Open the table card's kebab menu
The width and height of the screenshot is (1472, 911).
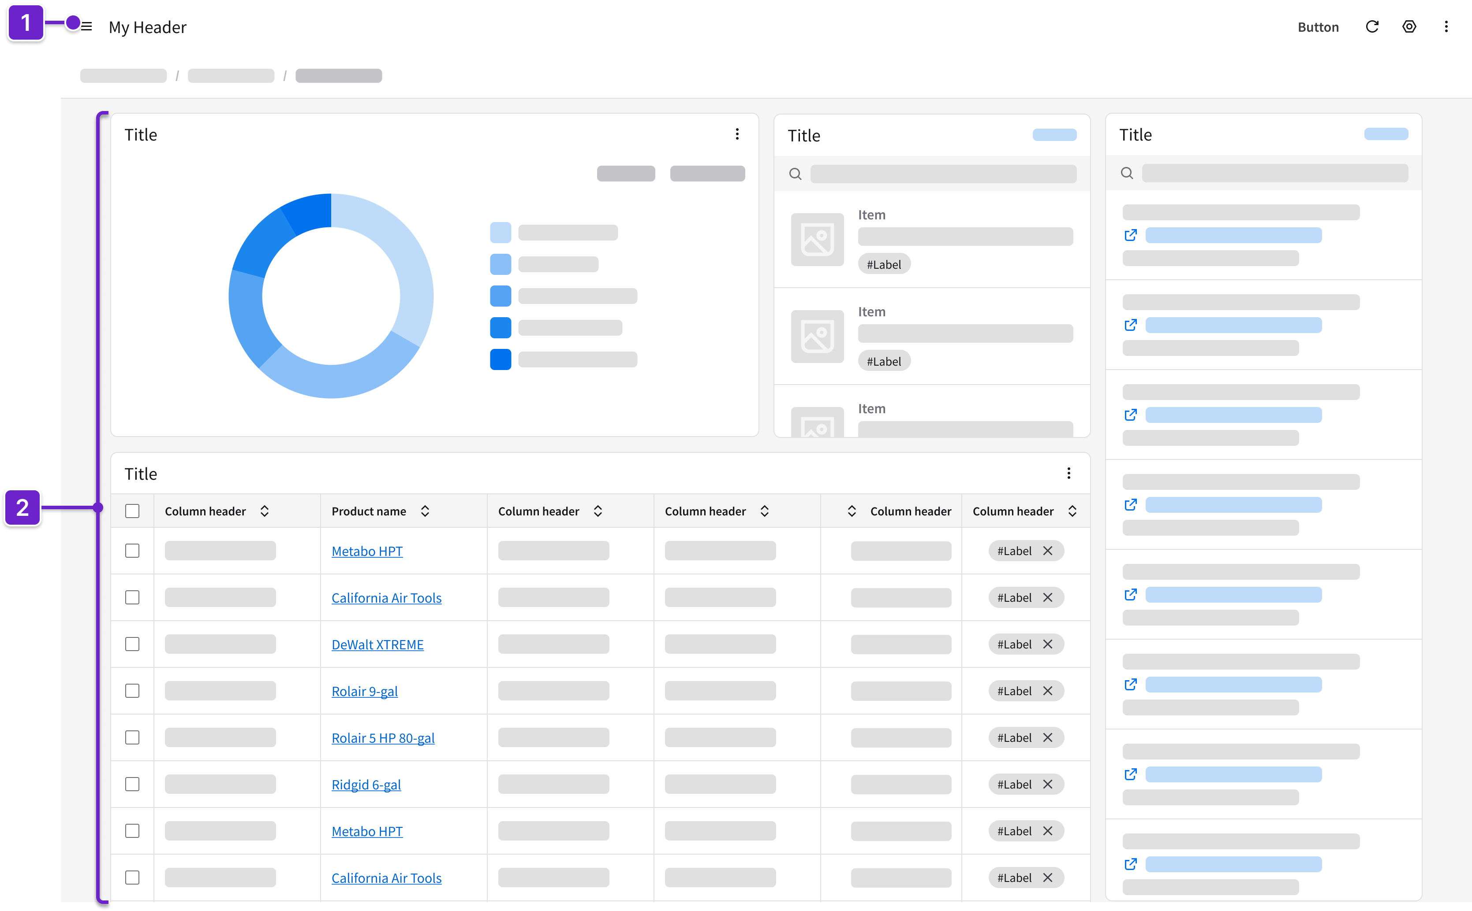pos(1069,473)
